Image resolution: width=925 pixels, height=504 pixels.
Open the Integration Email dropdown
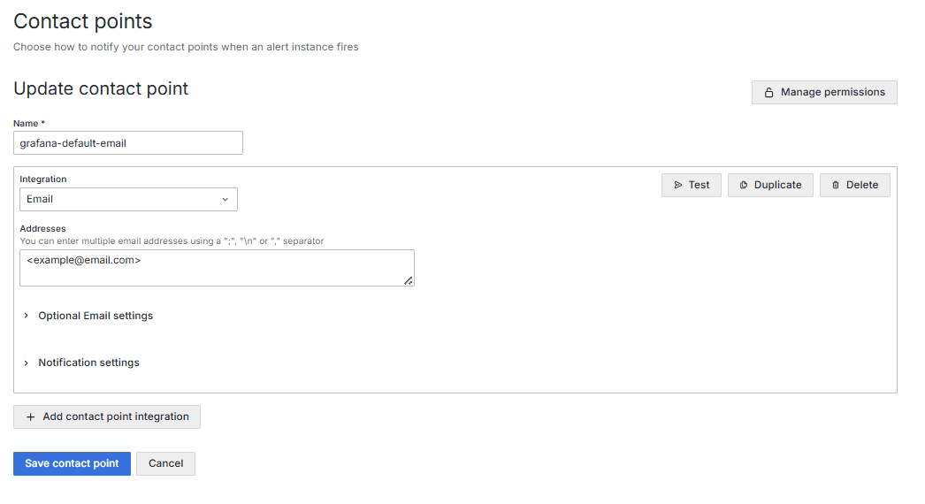click(128, 200)
